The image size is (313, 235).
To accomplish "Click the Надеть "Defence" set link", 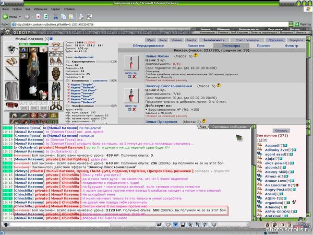I will pos(83,102).
